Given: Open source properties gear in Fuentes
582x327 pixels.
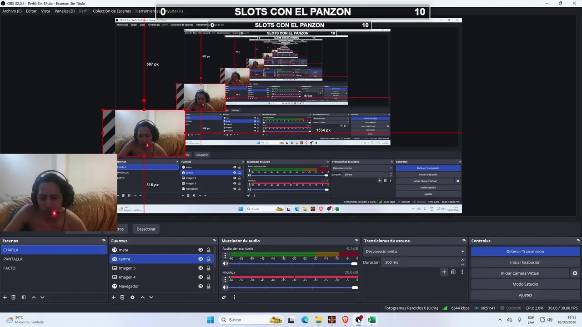Looking at the screenshot, I should coord(132,297).
